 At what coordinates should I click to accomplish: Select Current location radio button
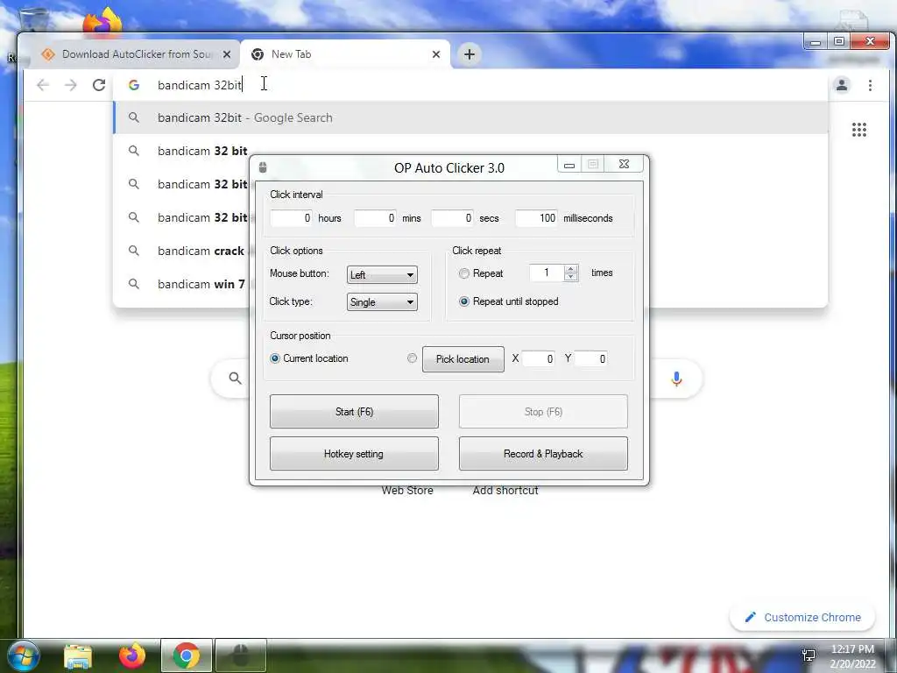coord(274,358)
